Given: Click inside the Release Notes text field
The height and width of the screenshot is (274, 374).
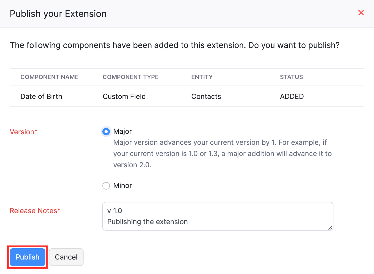Looking at the screenshot, I should tap(218, 216).
